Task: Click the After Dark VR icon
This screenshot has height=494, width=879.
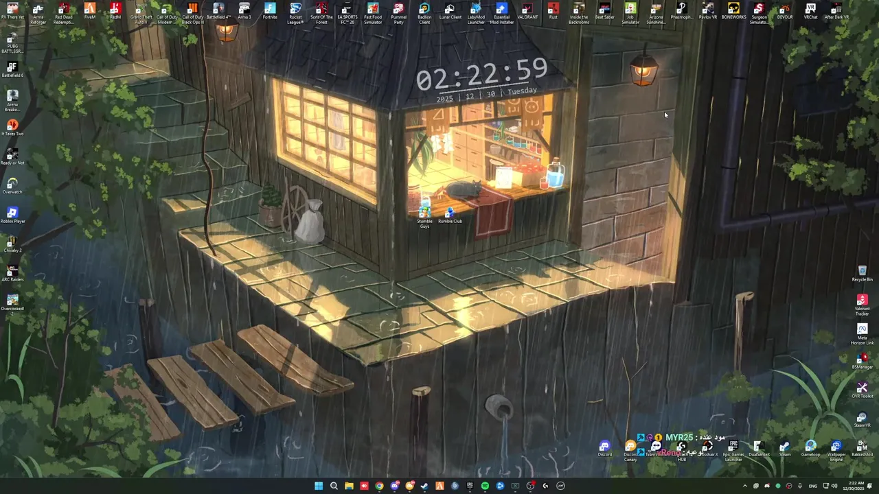Action: pos(836,12)
